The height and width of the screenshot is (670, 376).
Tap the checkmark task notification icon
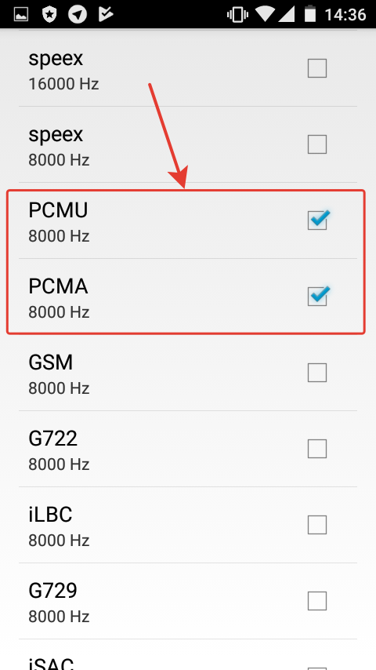point(106,15)
